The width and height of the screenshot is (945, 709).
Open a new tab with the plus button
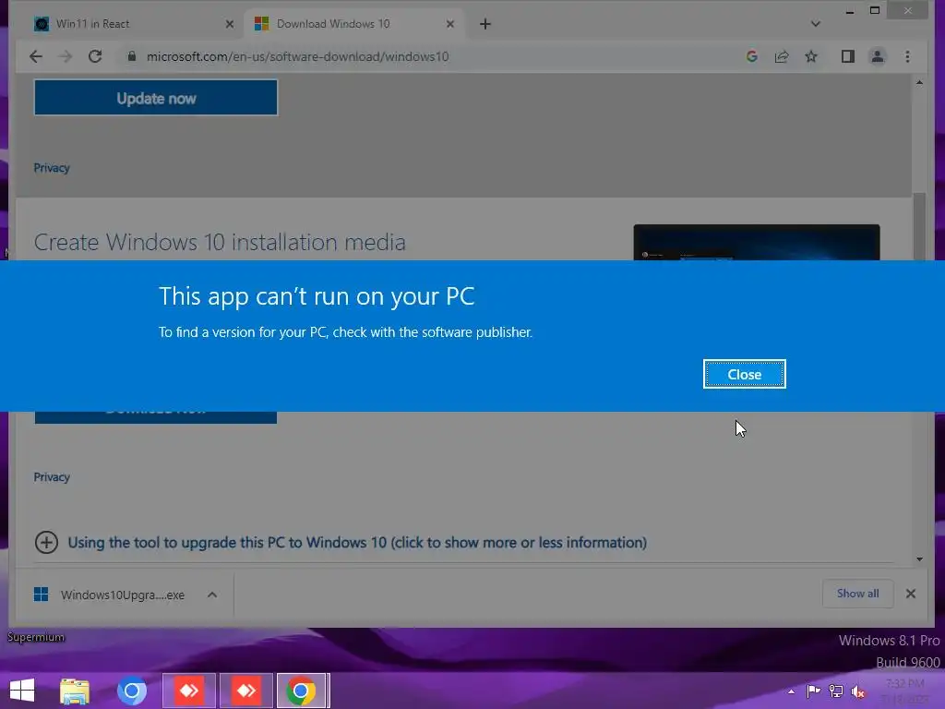(x=485, y=24)
